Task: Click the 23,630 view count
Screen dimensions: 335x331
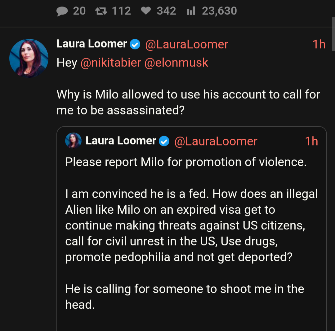Action: click(219, 11)
